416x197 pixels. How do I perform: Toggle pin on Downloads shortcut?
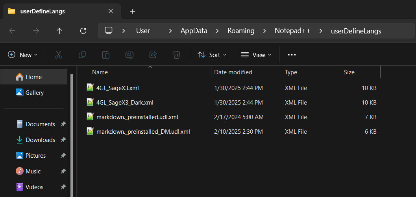[63, 140]
